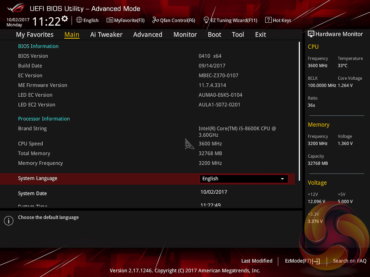Screen dimensions: 370x277
Task: Click the main panel vertical scrollbar
Action: tap(300, 111)
